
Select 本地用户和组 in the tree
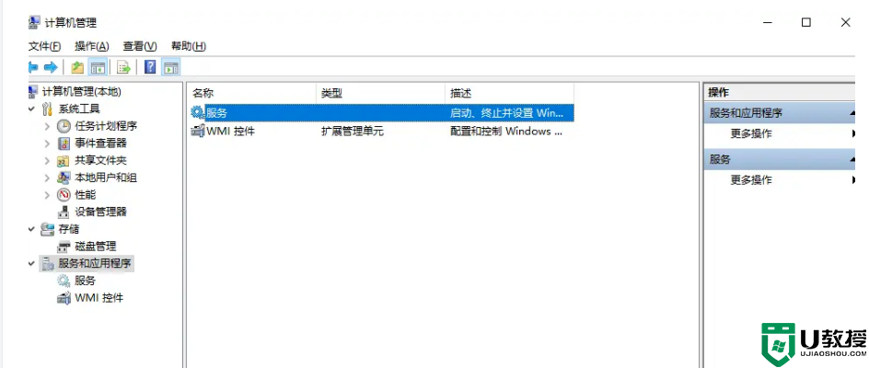tap(106, 178)
